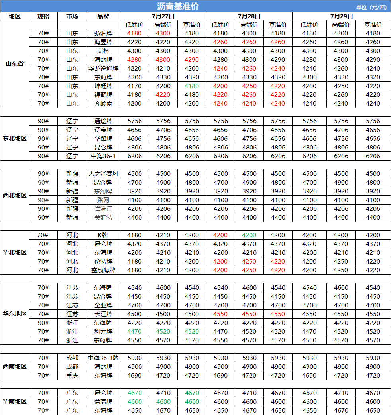391x415 pixels.
Task: Select the 西北地区 region cell
Action: [x=14, y=195]
